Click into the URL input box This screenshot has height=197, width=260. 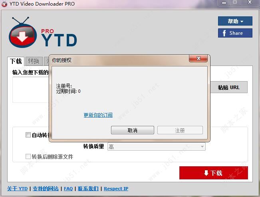pyautogui.click(x=31, y=90)
